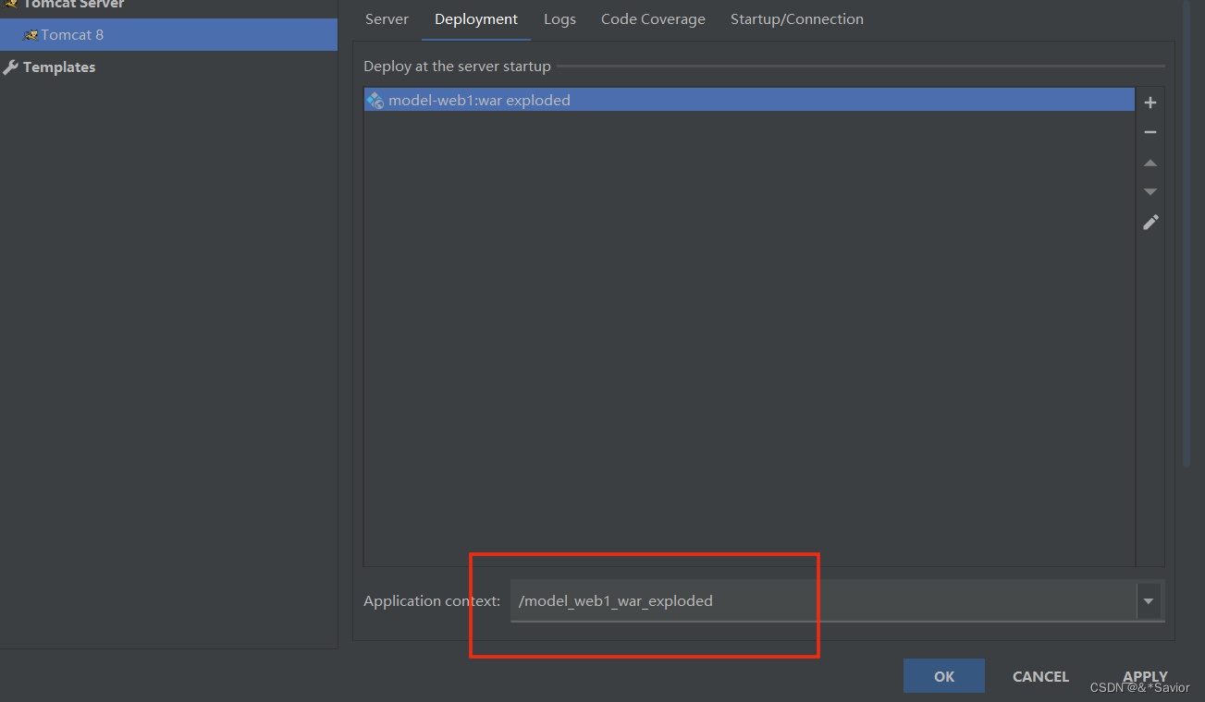
Task: Click the model-web1 artifact icon
Action: [x=375, y=100]
